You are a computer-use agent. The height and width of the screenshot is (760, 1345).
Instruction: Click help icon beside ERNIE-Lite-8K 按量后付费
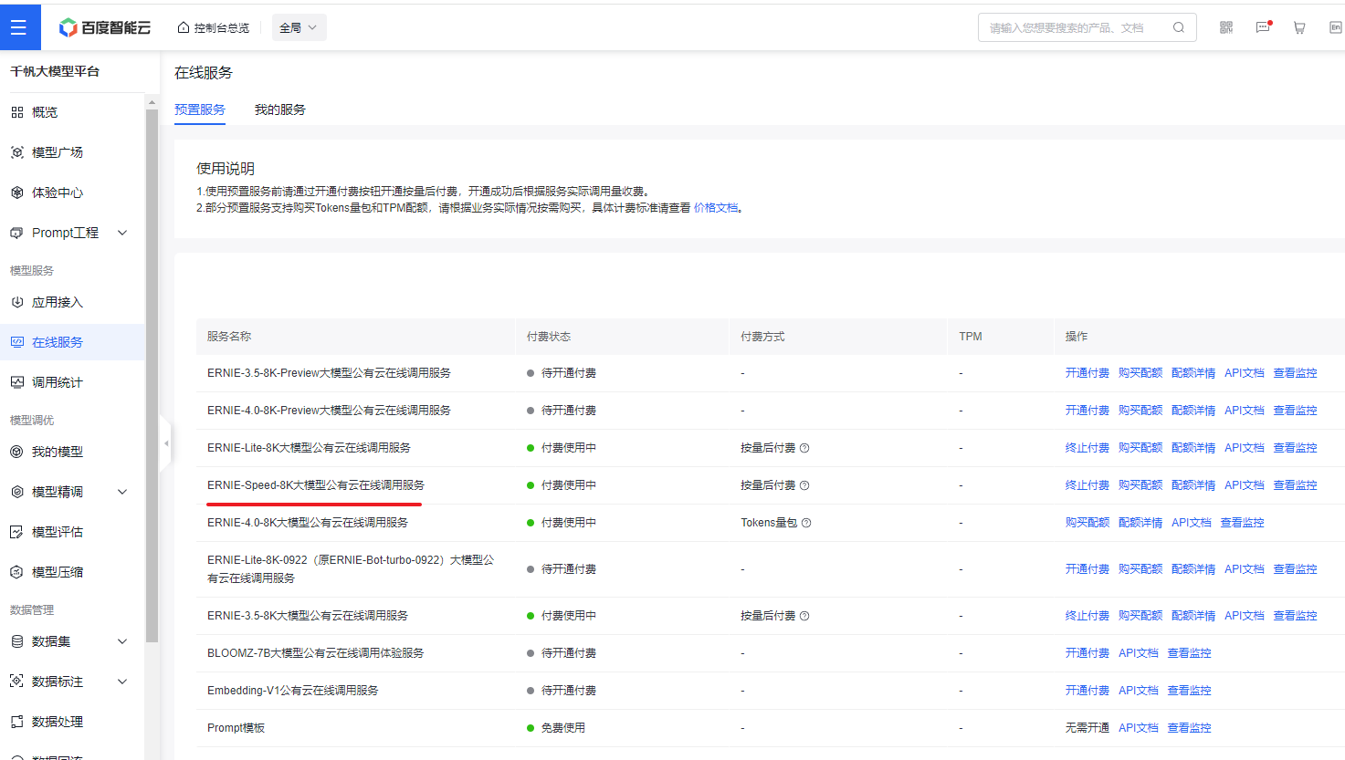804,448
